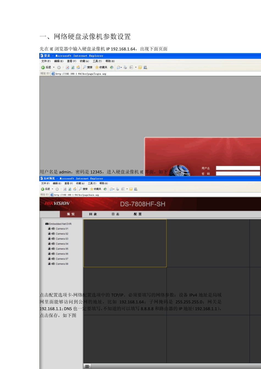Open 编辑(E) menu in 登录 window
The width and height of the screenshot is (261, 369).
tap(59, 61)
